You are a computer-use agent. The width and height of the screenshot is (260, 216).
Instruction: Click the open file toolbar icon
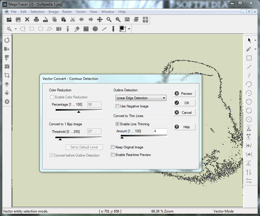click(9, 20)
